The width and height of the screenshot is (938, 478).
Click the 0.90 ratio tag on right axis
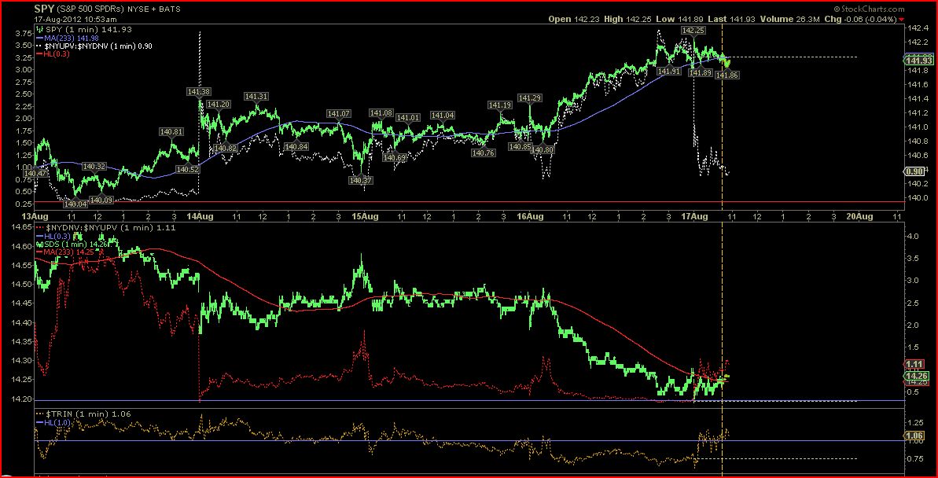[x=916, y=171]
